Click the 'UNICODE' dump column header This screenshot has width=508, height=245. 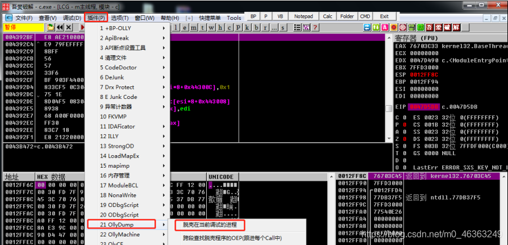223,177
